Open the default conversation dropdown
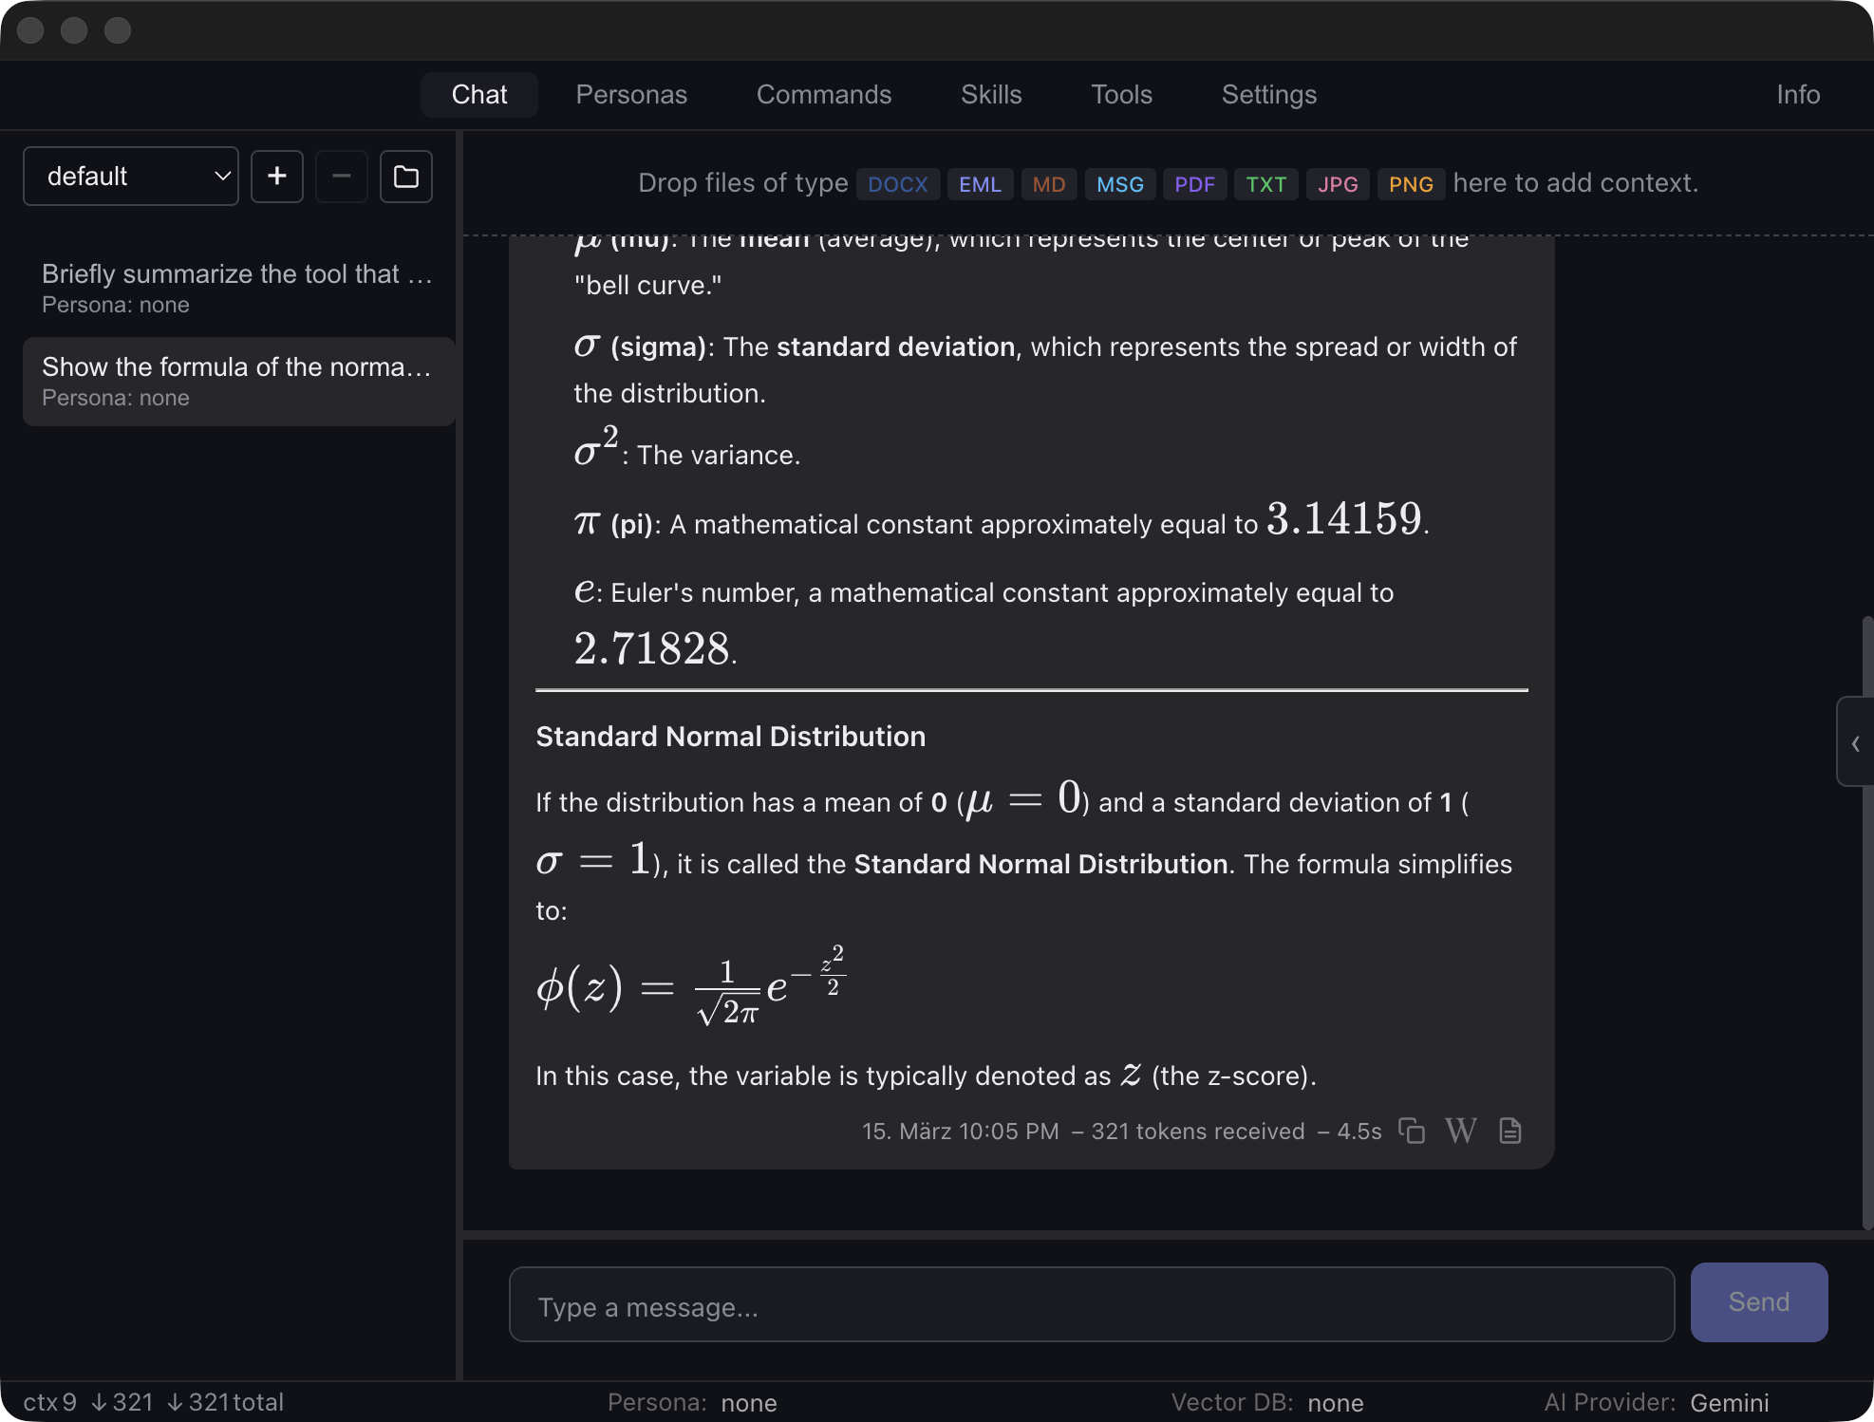The width and height of the screenshot is (1874, 1422). [130, 176]
